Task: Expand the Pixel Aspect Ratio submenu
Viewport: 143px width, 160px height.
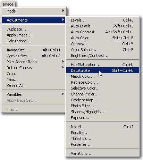Action: tap(33, 62)
